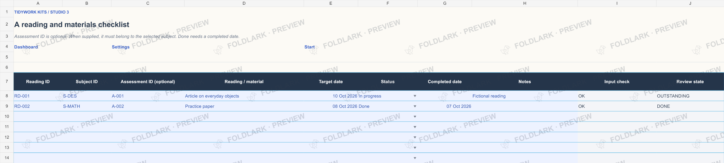Select row 8 header
724x163 pixels.
7,96
